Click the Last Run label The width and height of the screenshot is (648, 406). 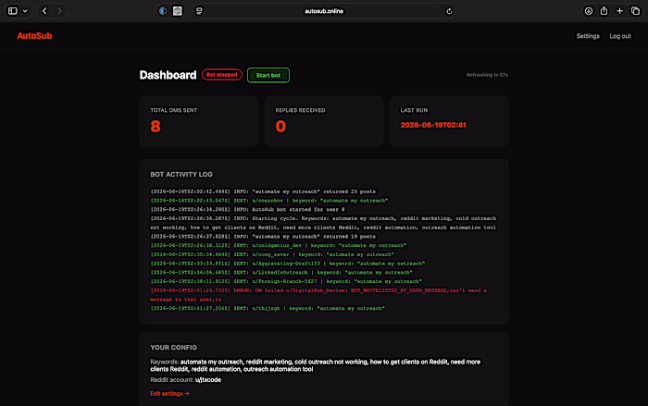[414, 110]
